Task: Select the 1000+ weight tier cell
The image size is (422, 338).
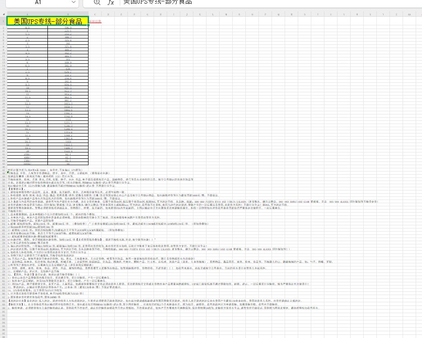Action: [x=28, y=164]
